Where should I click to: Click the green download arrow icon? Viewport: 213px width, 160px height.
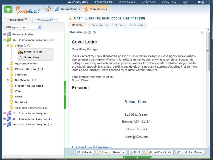8,9
